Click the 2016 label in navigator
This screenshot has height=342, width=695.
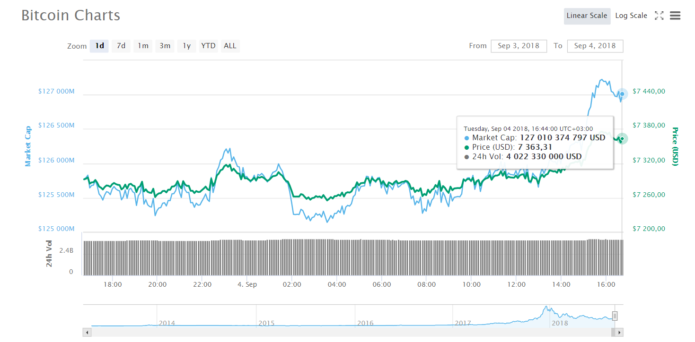[365, 324]
